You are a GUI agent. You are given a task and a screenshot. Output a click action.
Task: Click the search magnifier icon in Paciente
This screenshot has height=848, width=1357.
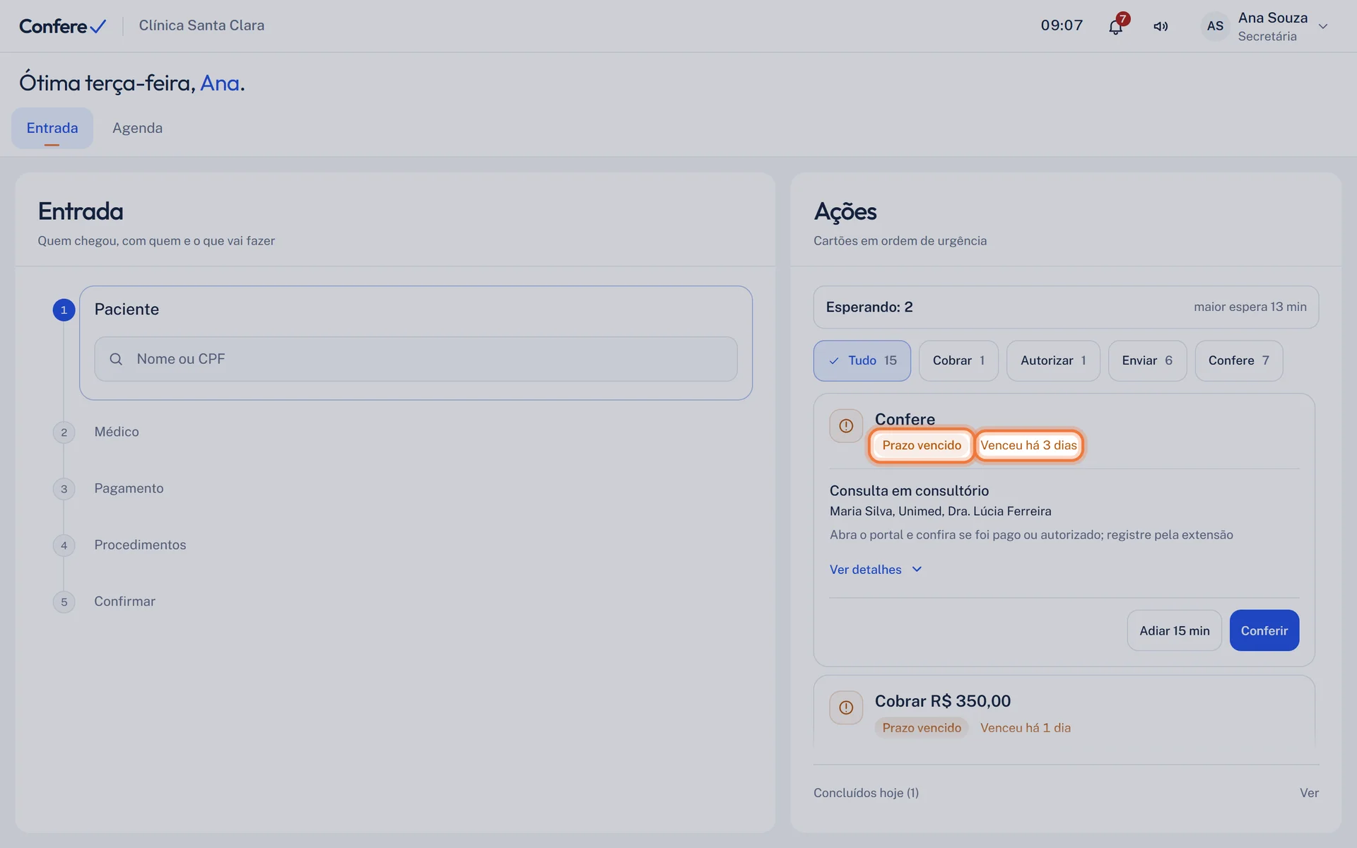[x=116, y=359]
